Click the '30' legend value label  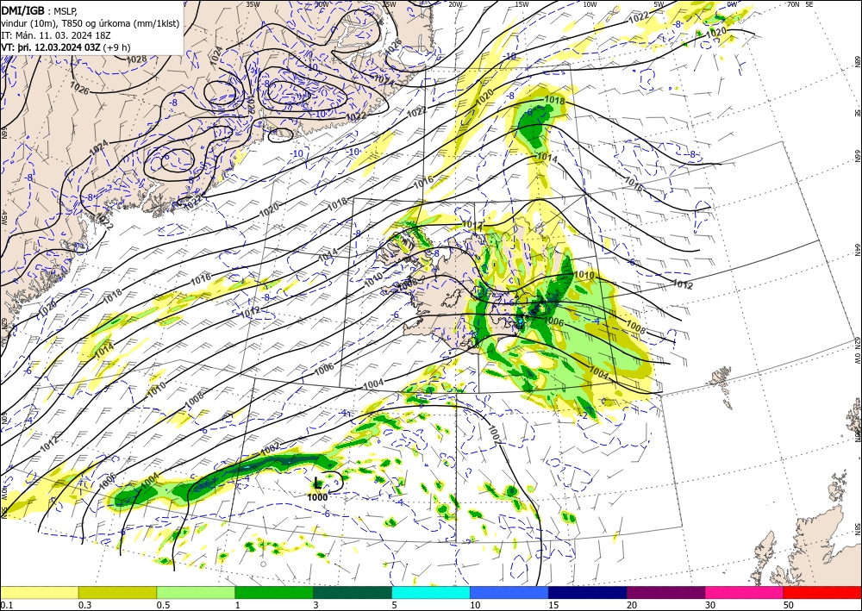click(710, 605)
